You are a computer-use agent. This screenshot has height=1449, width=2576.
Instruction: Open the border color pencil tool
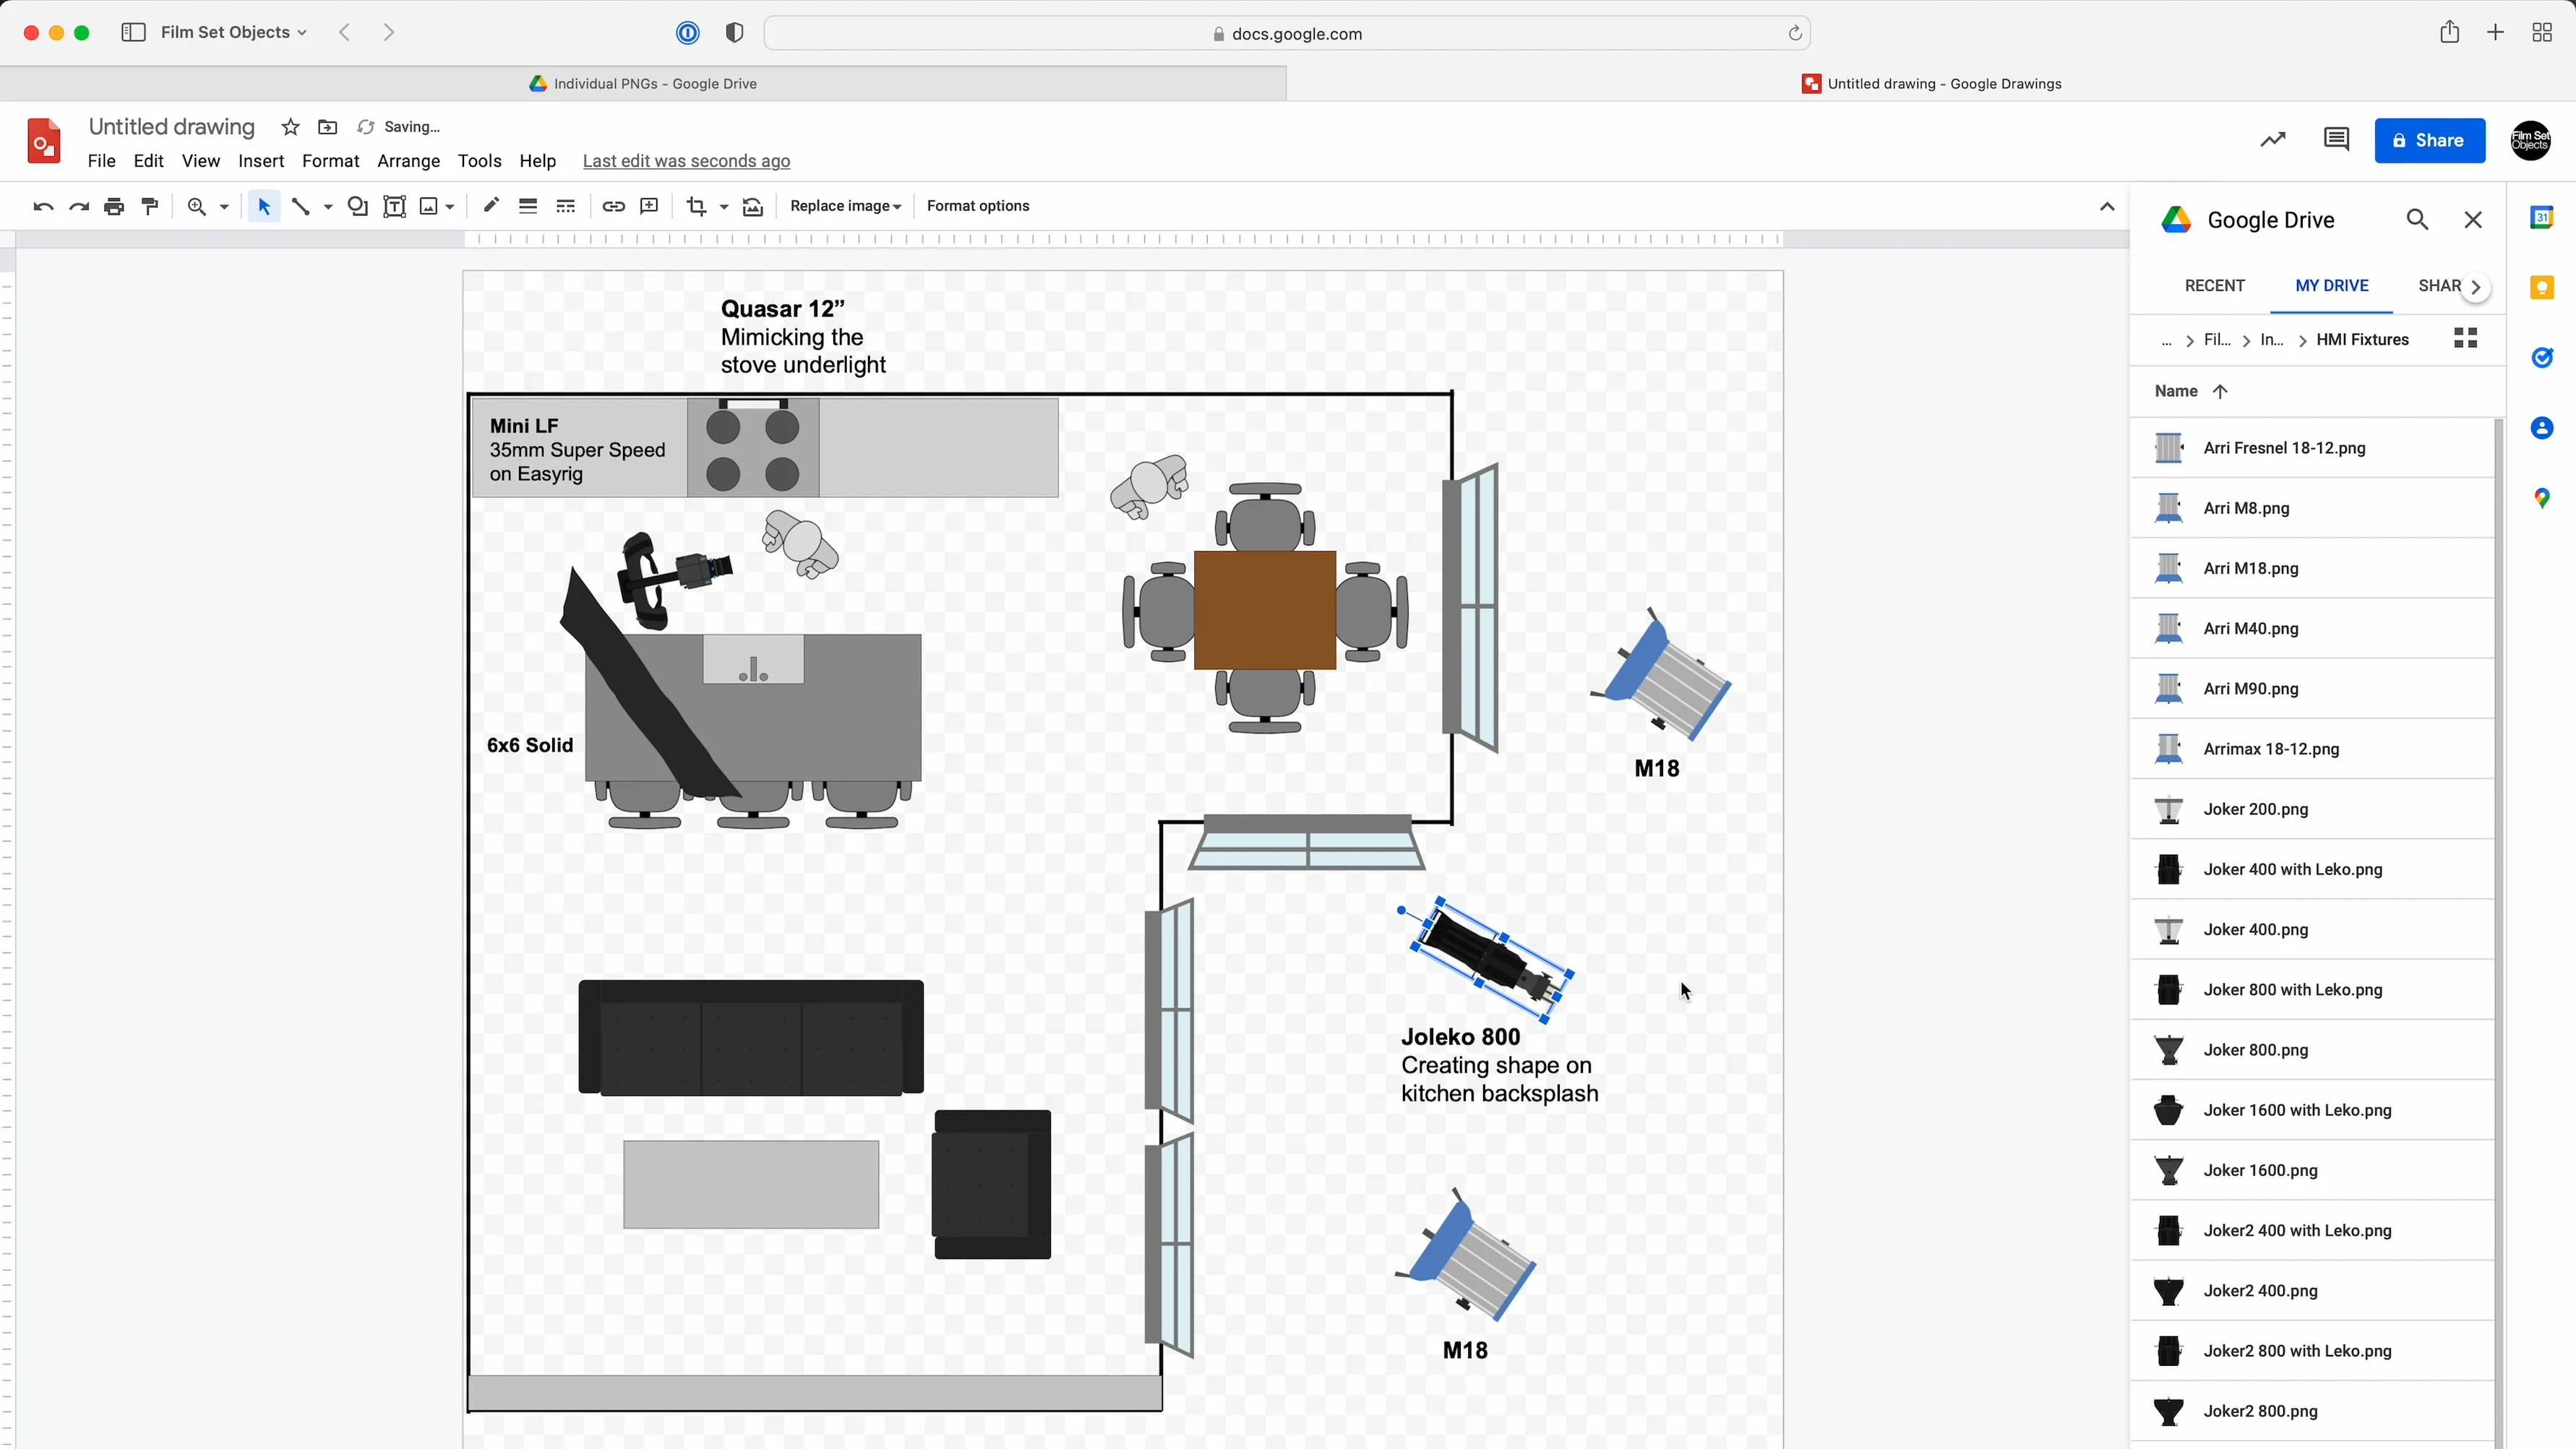490,206
